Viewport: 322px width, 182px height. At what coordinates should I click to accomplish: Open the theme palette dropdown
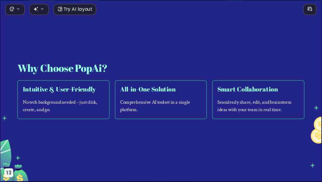click(15, 9)
